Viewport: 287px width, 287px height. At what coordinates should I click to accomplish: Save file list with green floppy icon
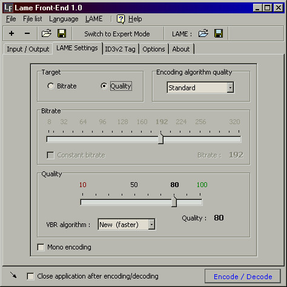click(62, 33)
